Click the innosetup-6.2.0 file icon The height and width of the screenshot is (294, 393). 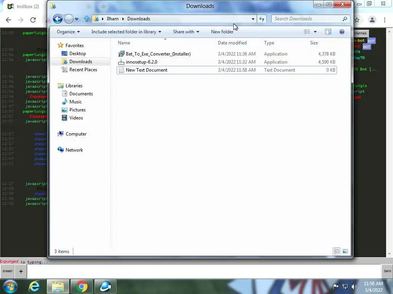121,62
